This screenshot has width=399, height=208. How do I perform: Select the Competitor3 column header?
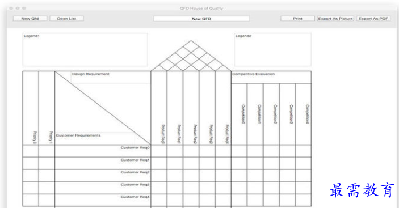point(287,114)
